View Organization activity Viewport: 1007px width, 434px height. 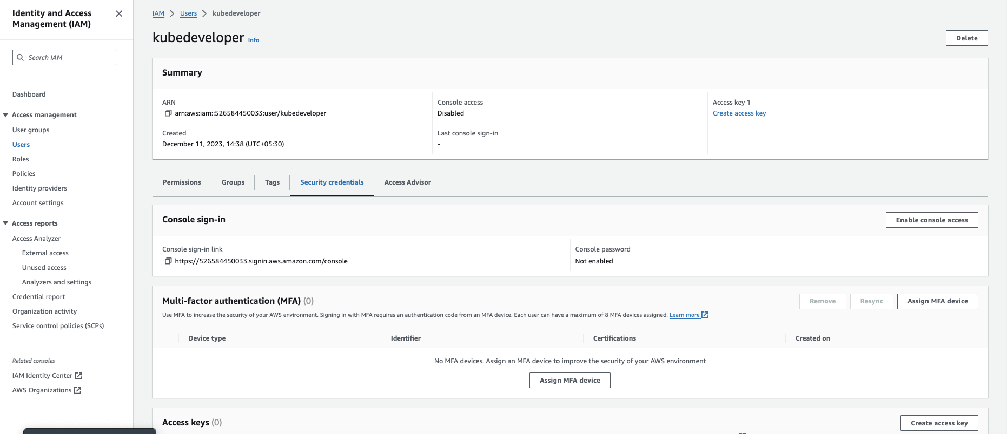45,311
